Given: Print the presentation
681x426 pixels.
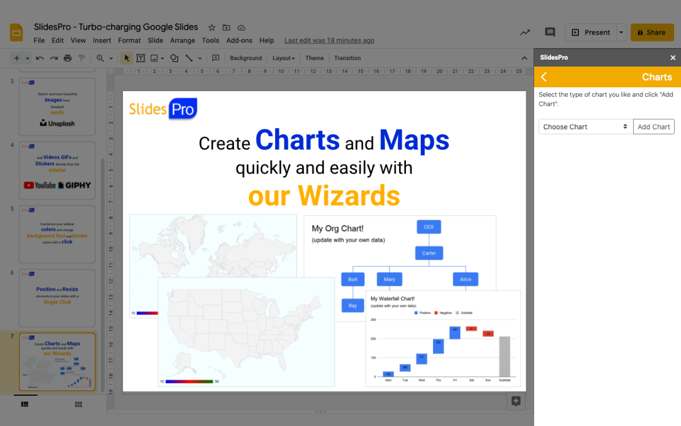Looking at the screenshot, I should [x=68, y=58].
